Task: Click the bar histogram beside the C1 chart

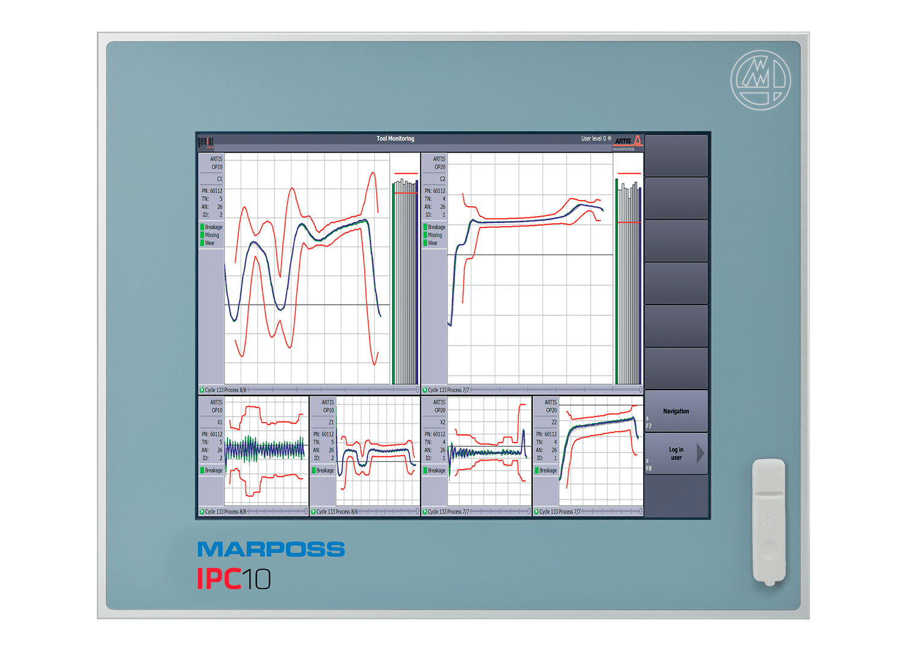Action: 405,279
